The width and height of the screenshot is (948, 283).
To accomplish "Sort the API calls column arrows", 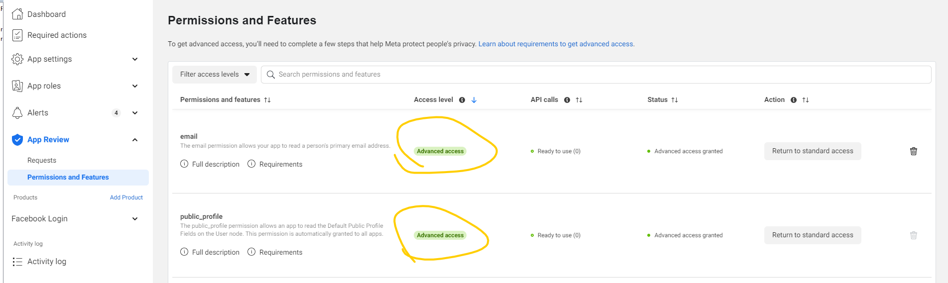I will pyautogui.click(x=579, y=100).
